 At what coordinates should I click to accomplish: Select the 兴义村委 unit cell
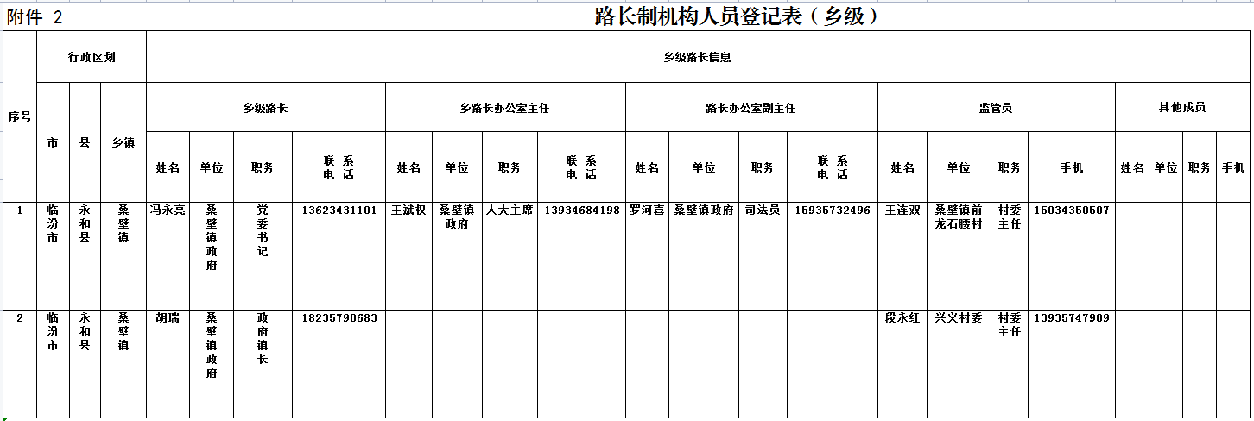(x=958, y=318)
